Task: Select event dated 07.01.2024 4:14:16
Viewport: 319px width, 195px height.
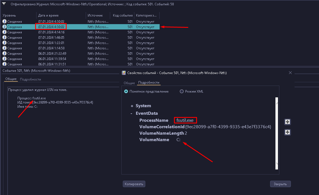Action: pos(81,32)
